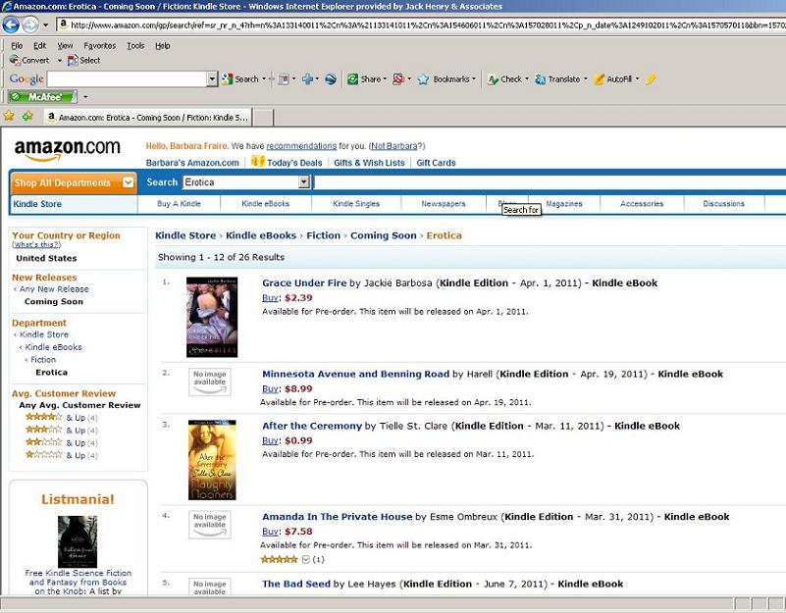Click the yellow highlighter toolbar icon
This screenshot has height=613, width=786.
tap(651, 79)
